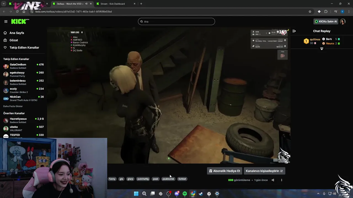Select the gtarp tag

click(130, 179)
